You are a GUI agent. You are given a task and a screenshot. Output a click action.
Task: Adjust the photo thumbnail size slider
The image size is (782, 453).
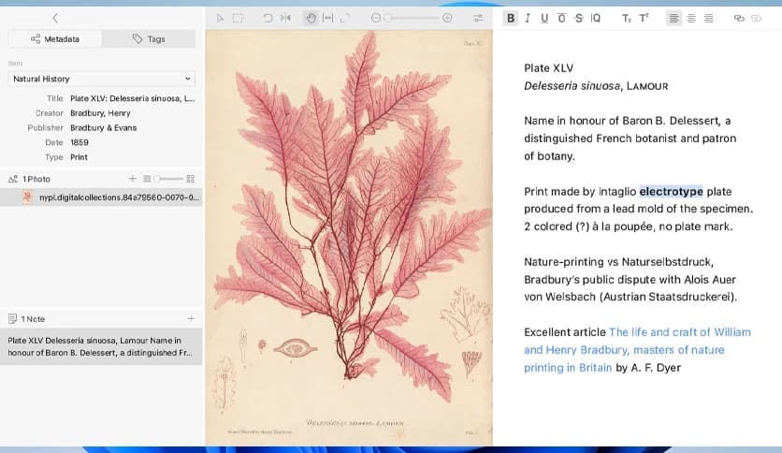click(168, 179)
